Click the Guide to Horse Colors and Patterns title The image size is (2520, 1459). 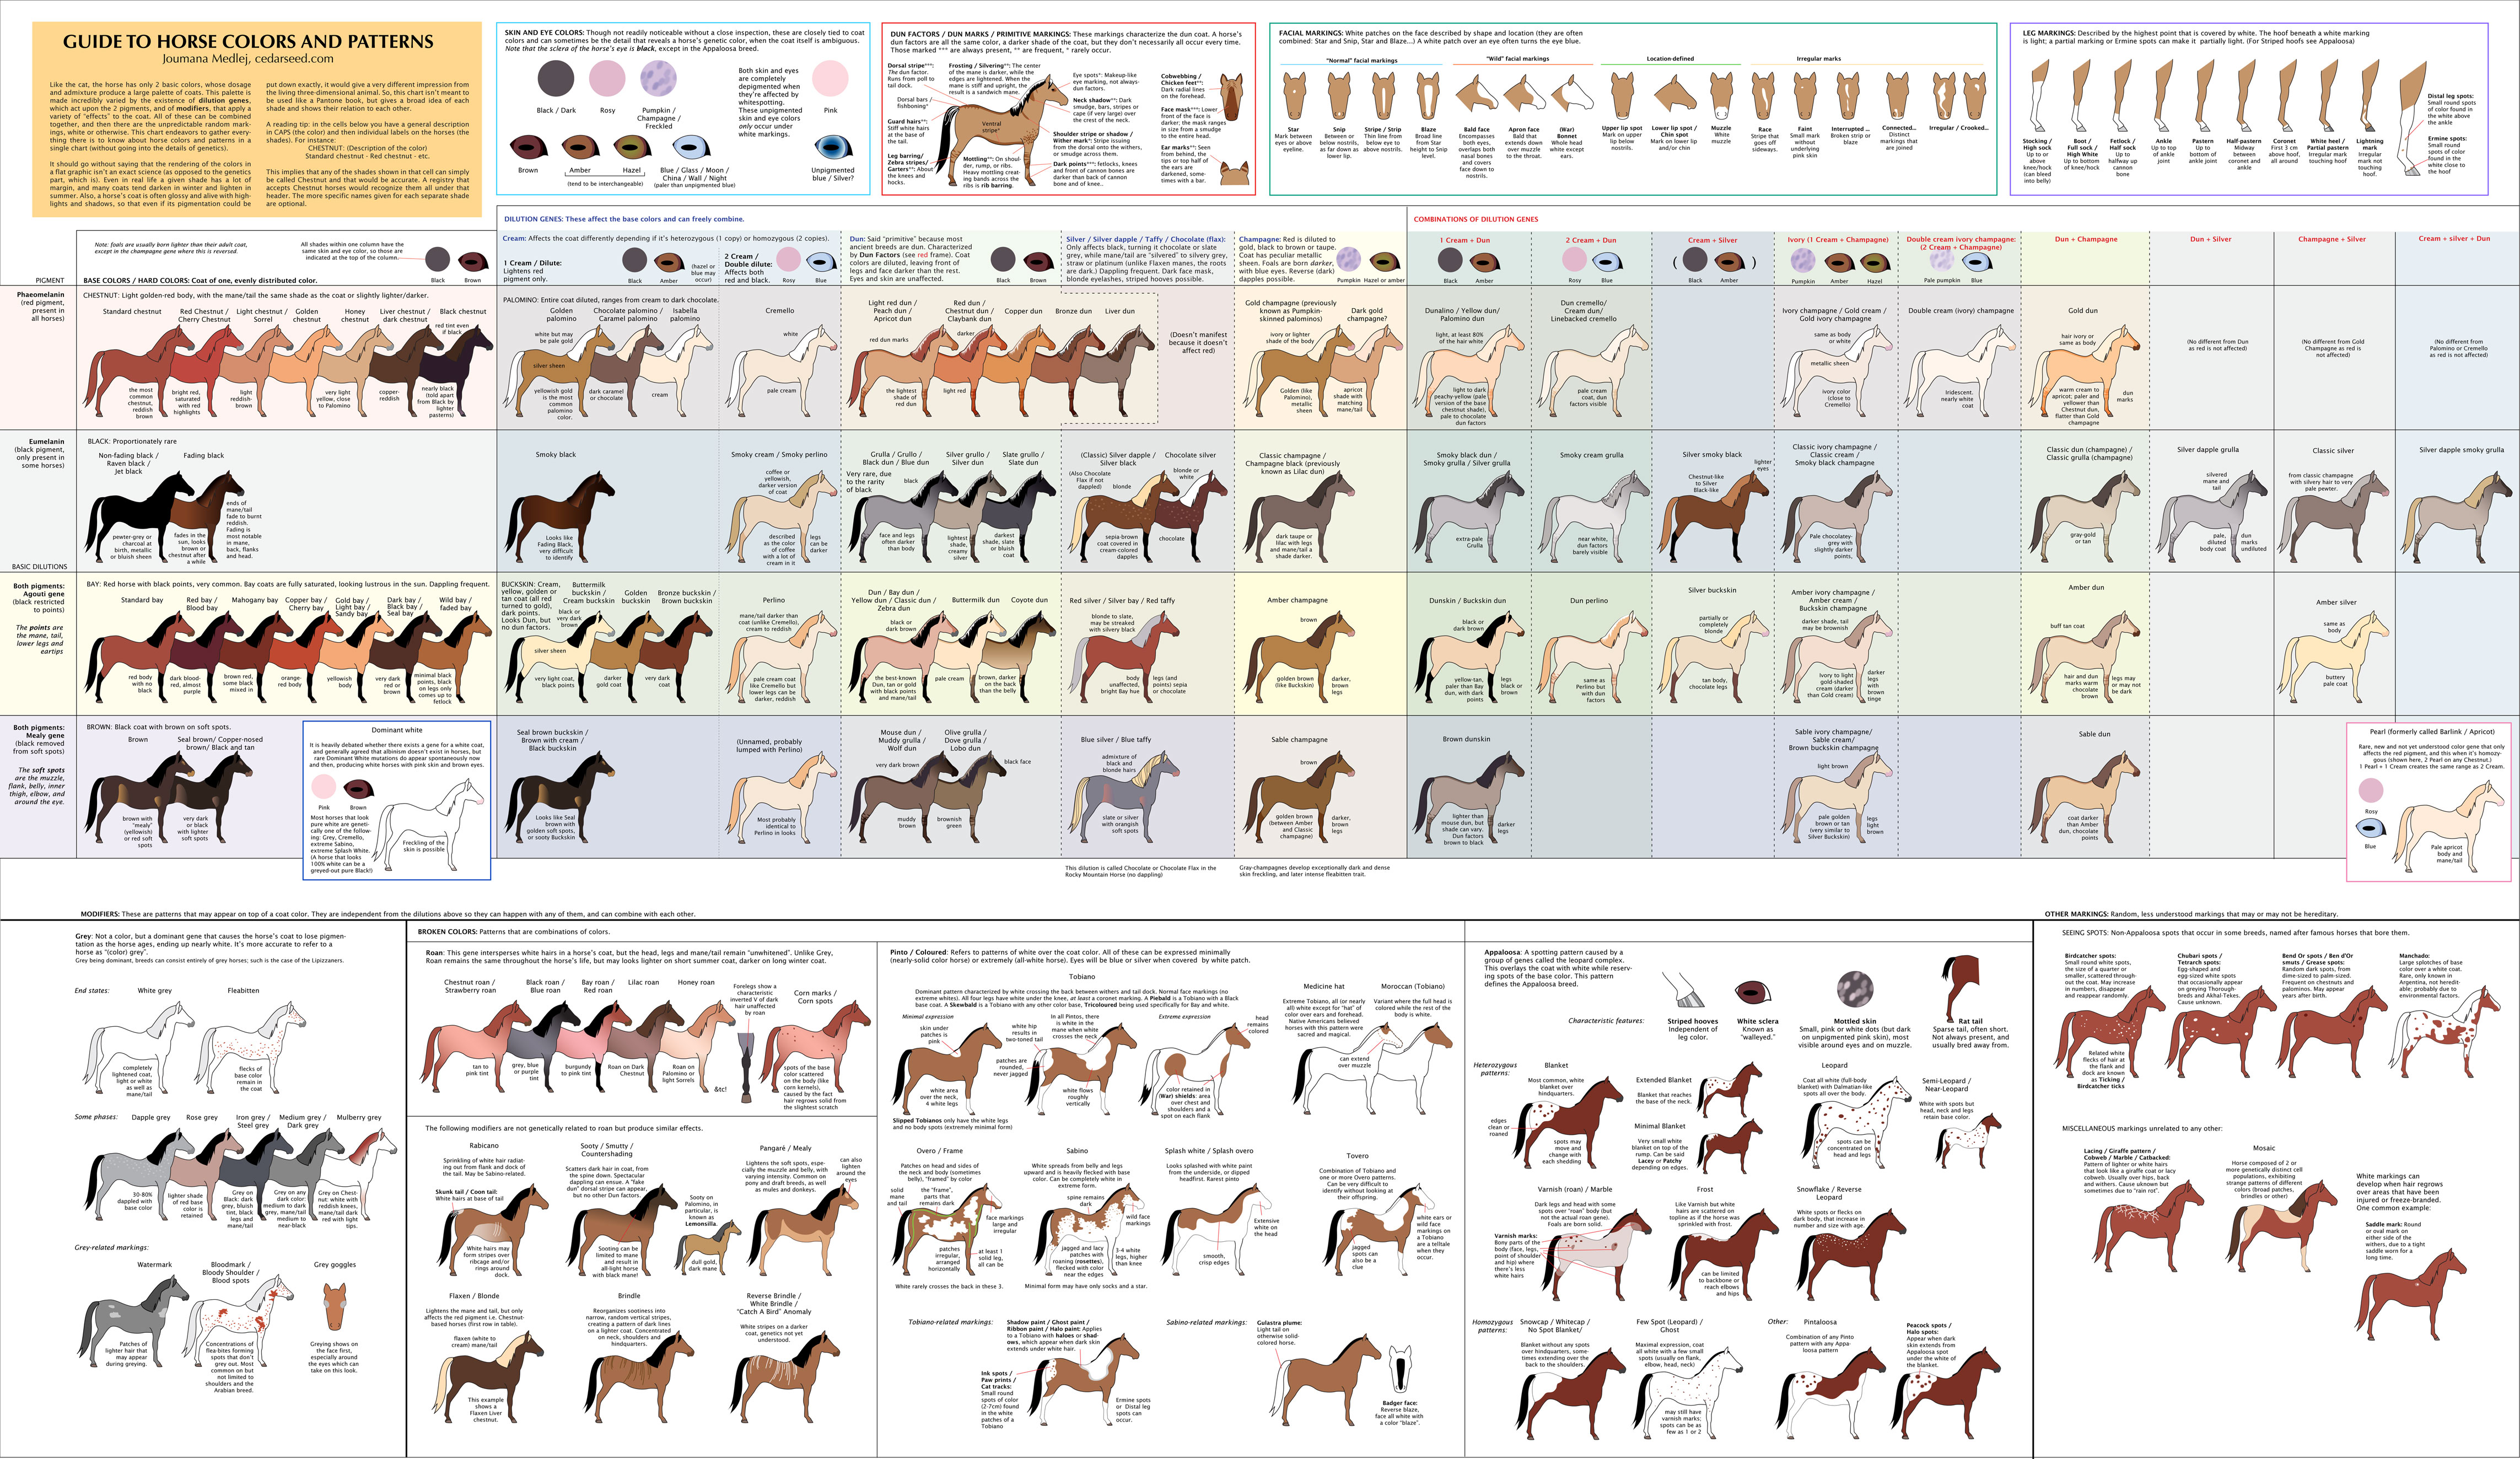point(248,41)
